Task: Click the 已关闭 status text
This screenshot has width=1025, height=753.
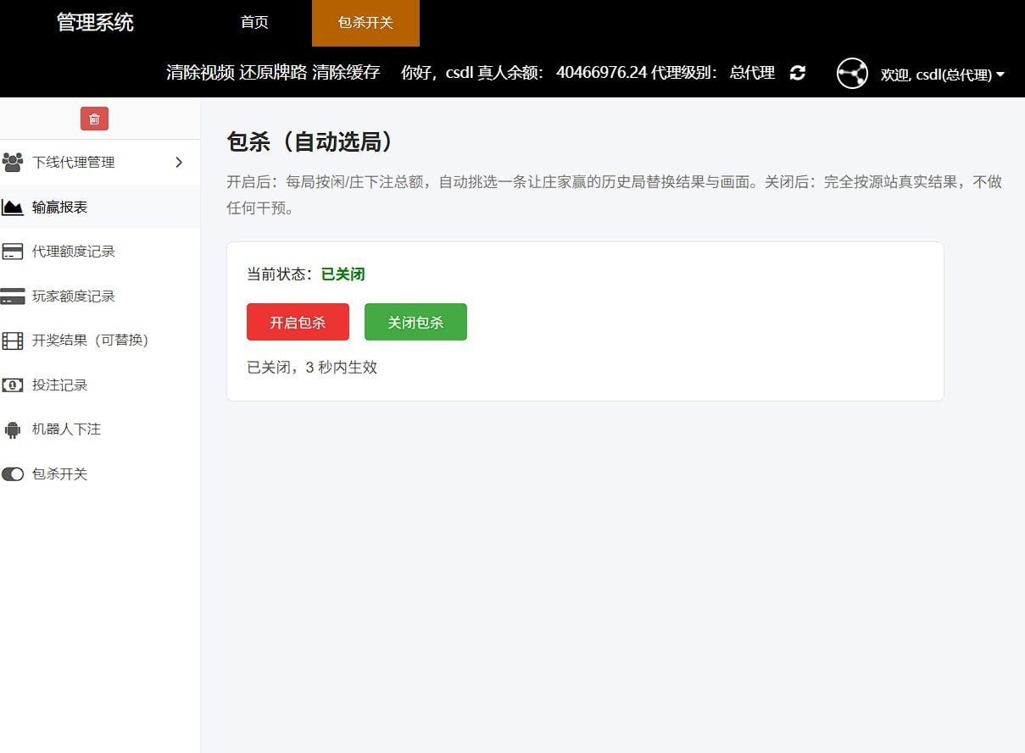Action: click(343, 274)
